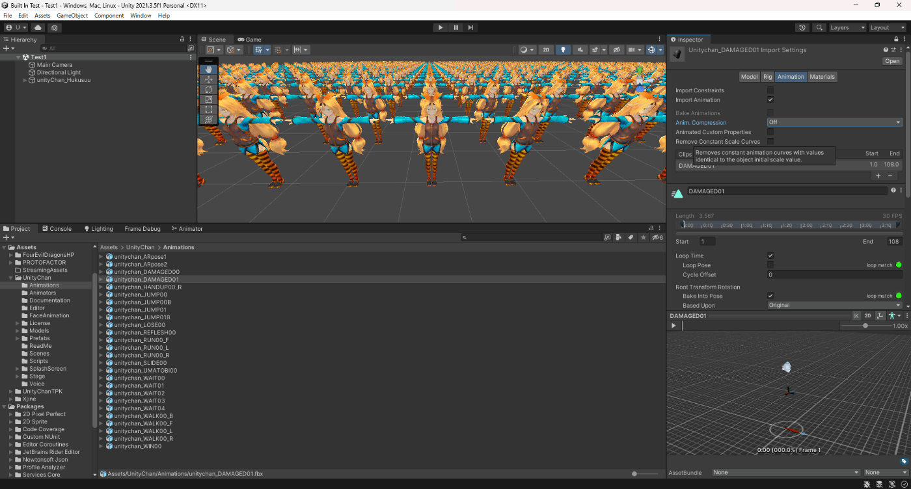Select the Move tool in Scene overlay

pos(209,79)
